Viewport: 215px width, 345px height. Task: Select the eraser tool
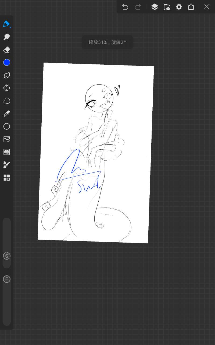click(x=6, y=50)
